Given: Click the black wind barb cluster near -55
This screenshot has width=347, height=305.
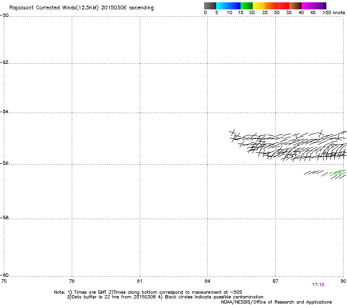Looking at the screenshot, I should 288,145.
